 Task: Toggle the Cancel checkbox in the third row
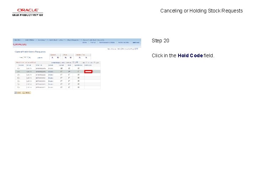coord(62,75)
